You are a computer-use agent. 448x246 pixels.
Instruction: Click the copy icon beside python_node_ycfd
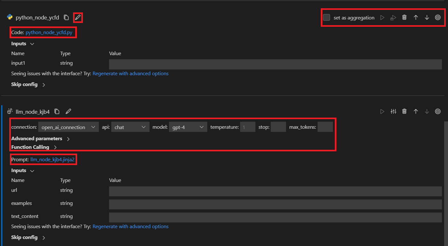tap(66, 18)
